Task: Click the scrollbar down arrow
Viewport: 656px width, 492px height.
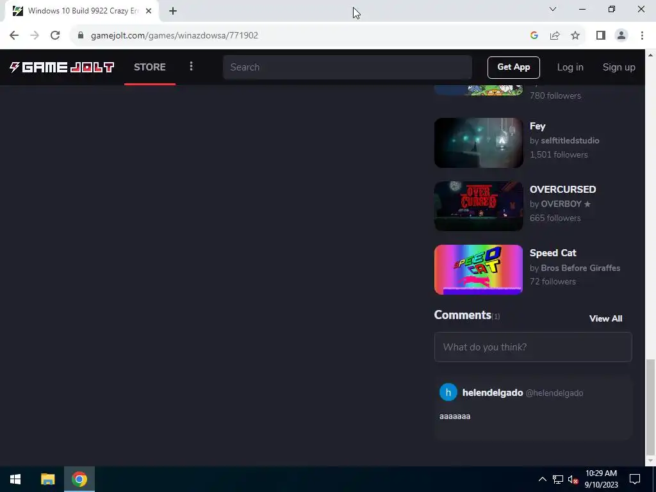Action: pyautogui.click(x=650, y=461)
